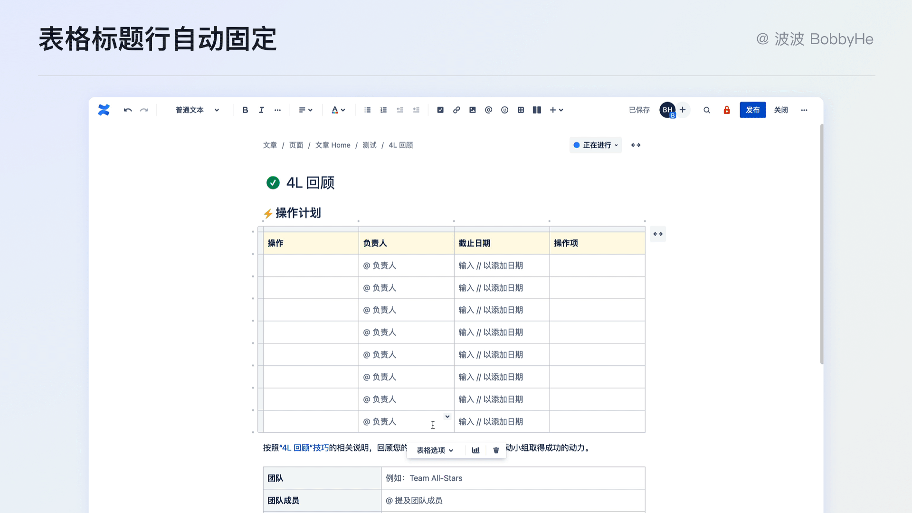Screen dimensions: 912x513
Task: Insert a bullet list
Action: (x=367, y=110)
